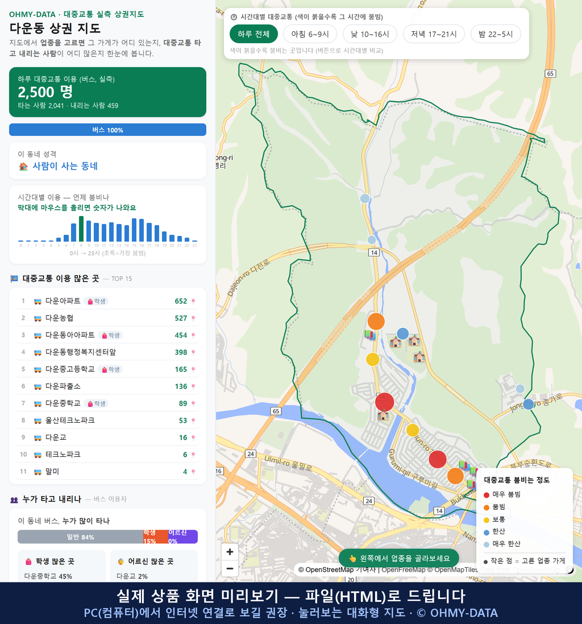Image resolution: width=582 pixels, height=624 pixels.
Task: Click the 버스 100% share bar
Action: [x=107, y=130]
